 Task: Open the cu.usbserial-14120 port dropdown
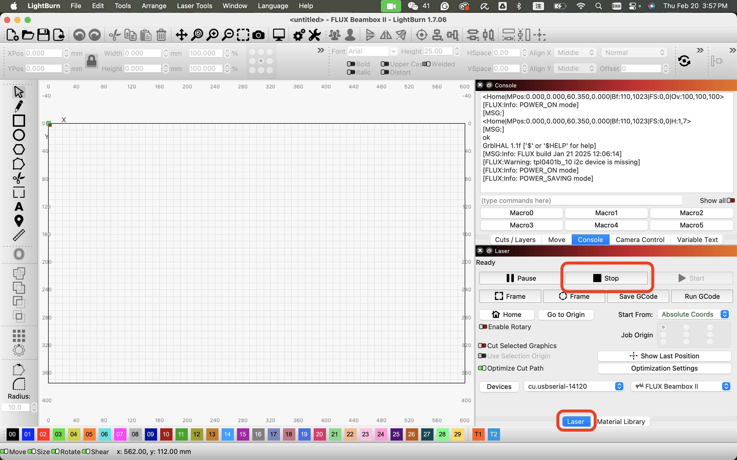point(574,386)
